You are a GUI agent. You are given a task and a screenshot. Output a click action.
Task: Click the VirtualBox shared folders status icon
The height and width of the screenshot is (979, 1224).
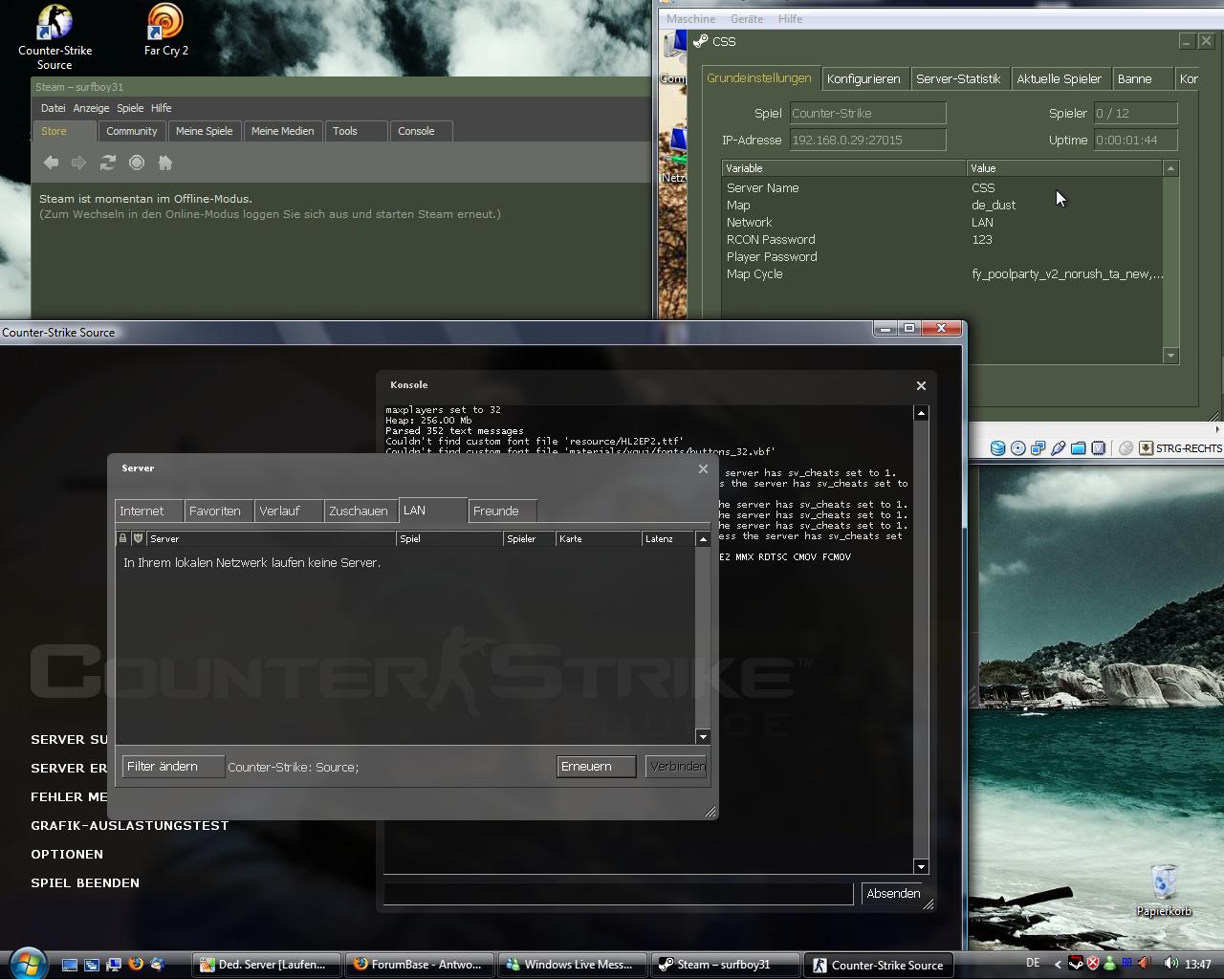[x=1078, y=447]
